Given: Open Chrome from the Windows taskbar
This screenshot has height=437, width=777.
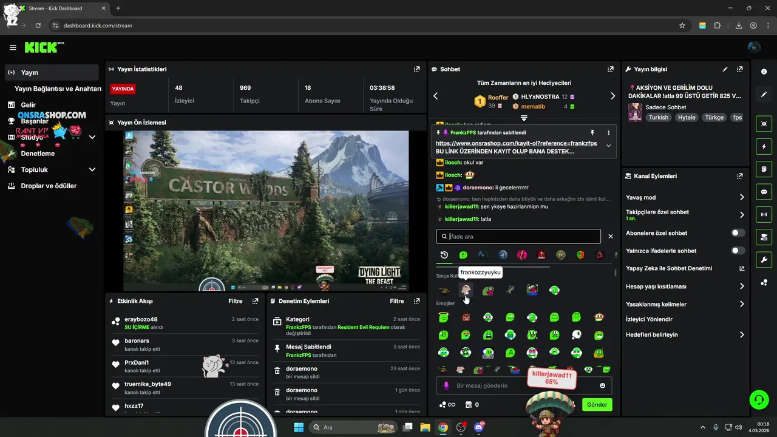Looking at the screenshot, I should click(x=443, y=427).
